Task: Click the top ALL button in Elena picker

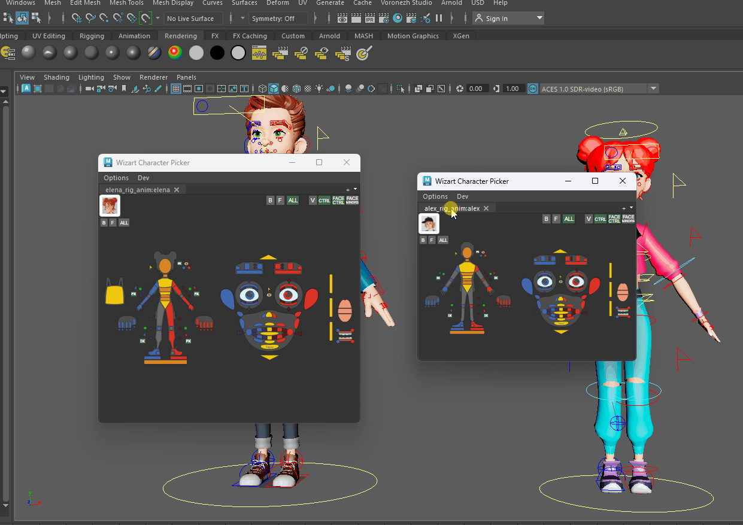Action: point(293,201)
